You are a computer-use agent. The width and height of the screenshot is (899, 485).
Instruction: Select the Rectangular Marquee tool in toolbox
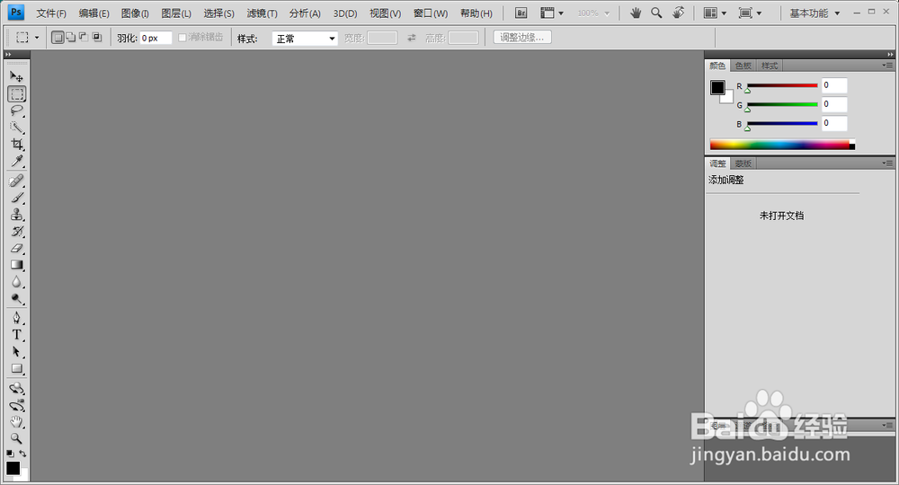(16, 94)
